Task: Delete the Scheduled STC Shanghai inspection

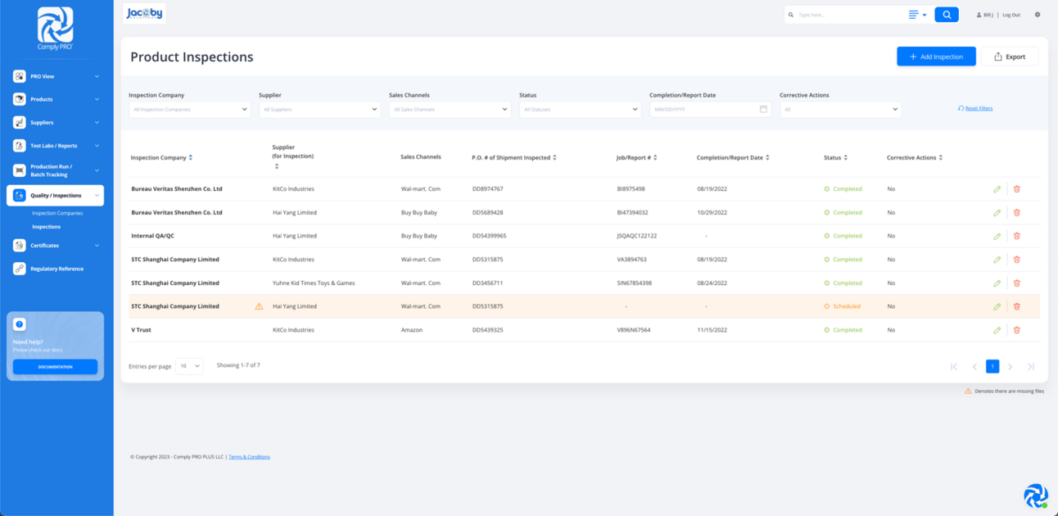Action: tap(1017, 306)
